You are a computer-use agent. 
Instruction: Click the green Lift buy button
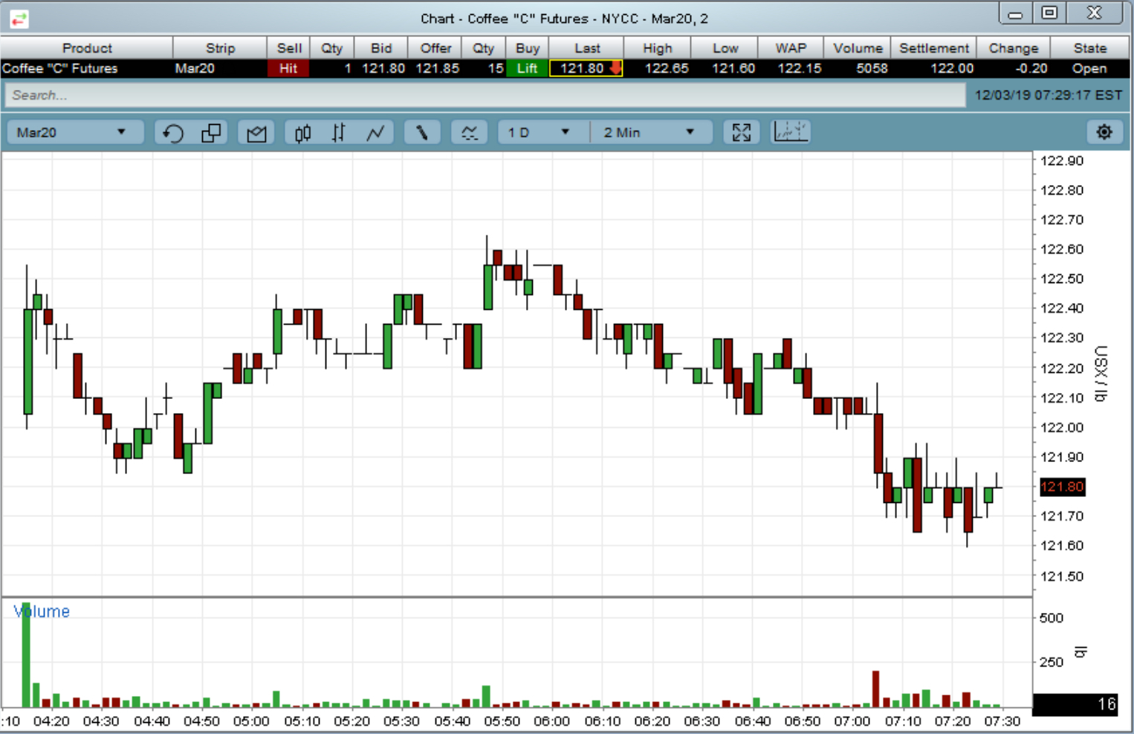pos(527,68)
